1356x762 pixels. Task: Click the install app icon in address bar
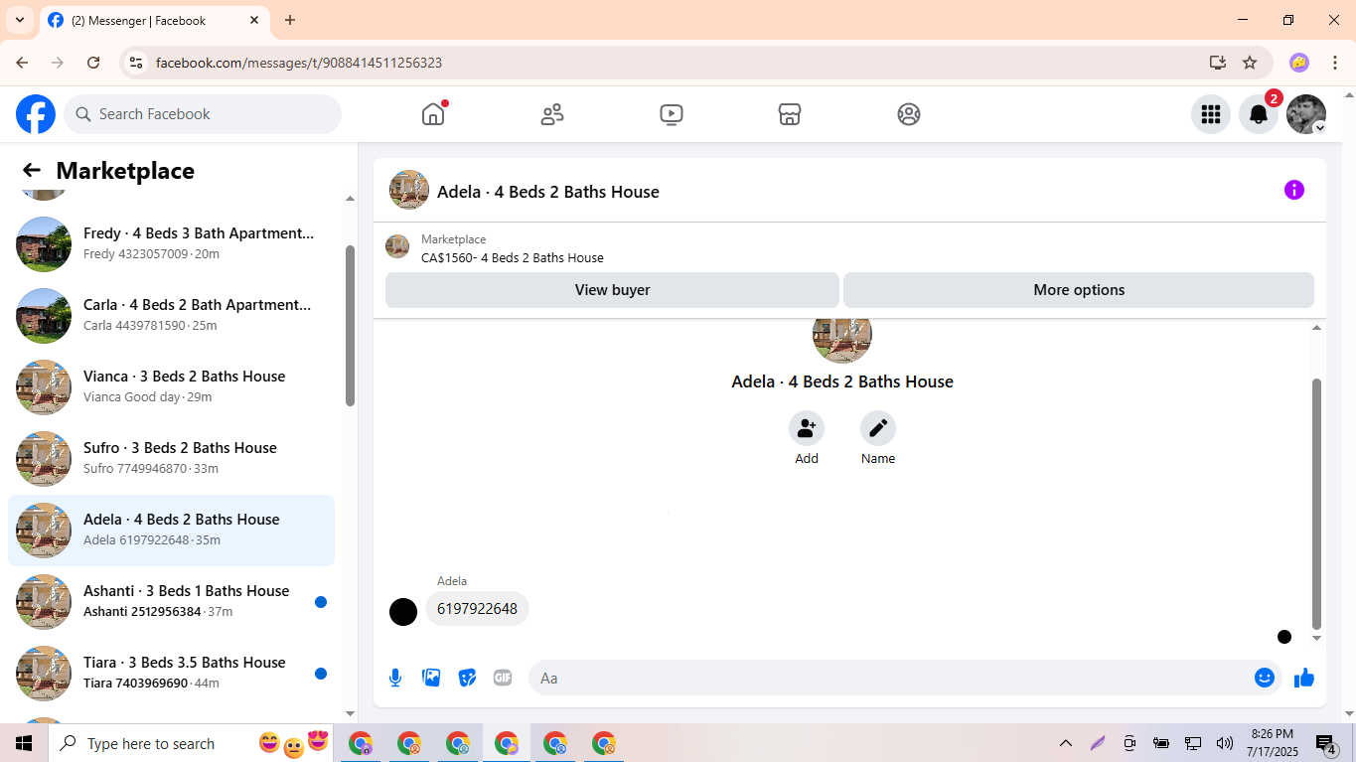1218,63
